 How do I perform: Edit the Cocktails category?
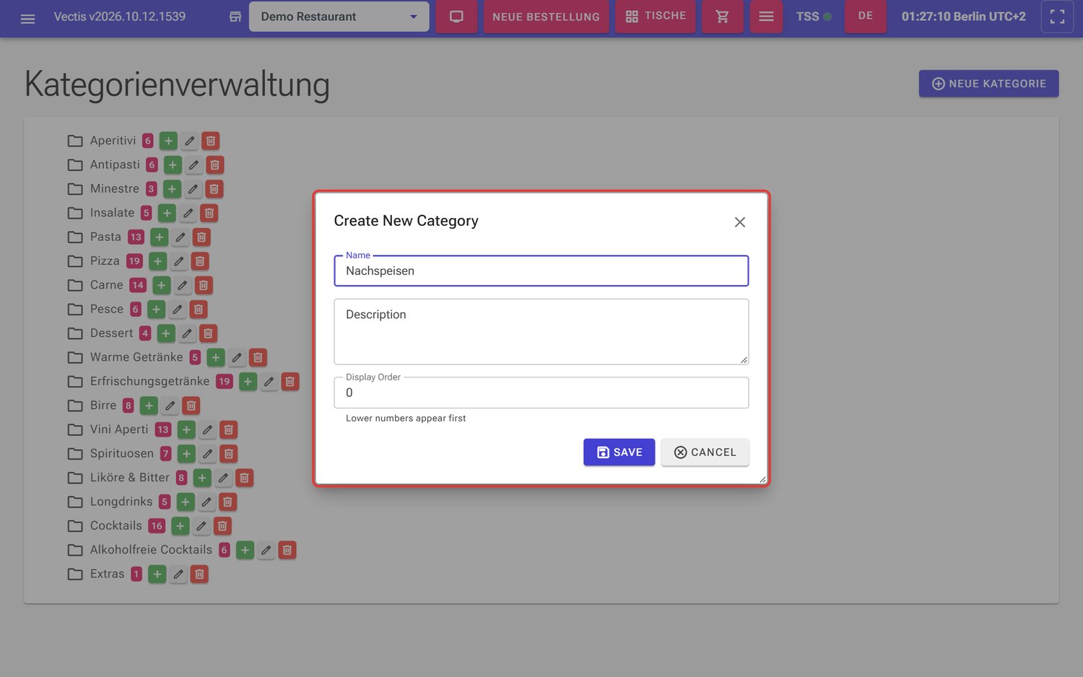(x=201, y=526)
